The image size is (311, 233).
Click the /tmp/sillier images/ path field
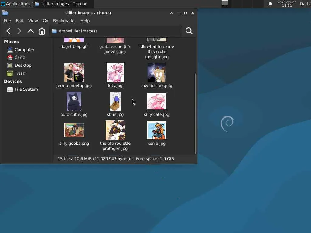pyautogui.click(x=116, y=31)
